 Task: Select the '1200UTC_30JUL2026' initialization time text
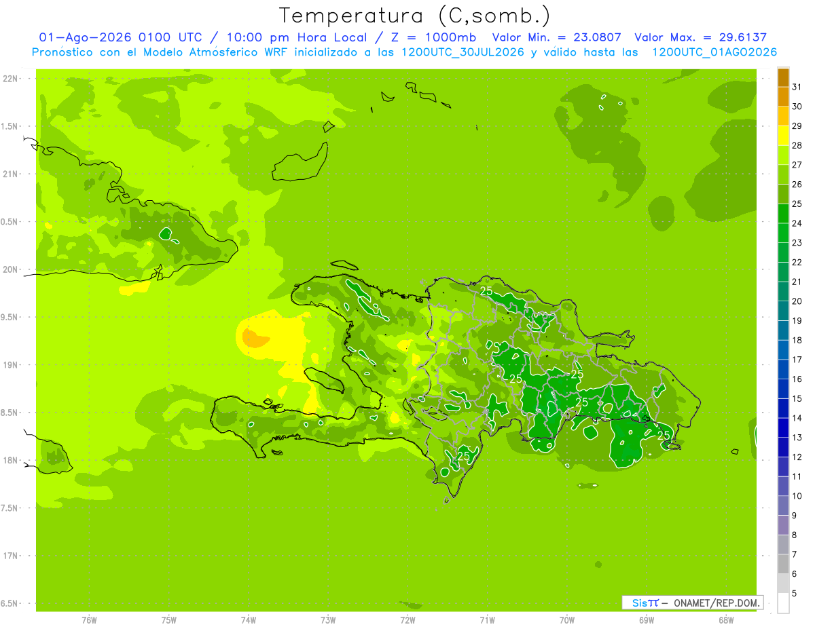(462, 52)
